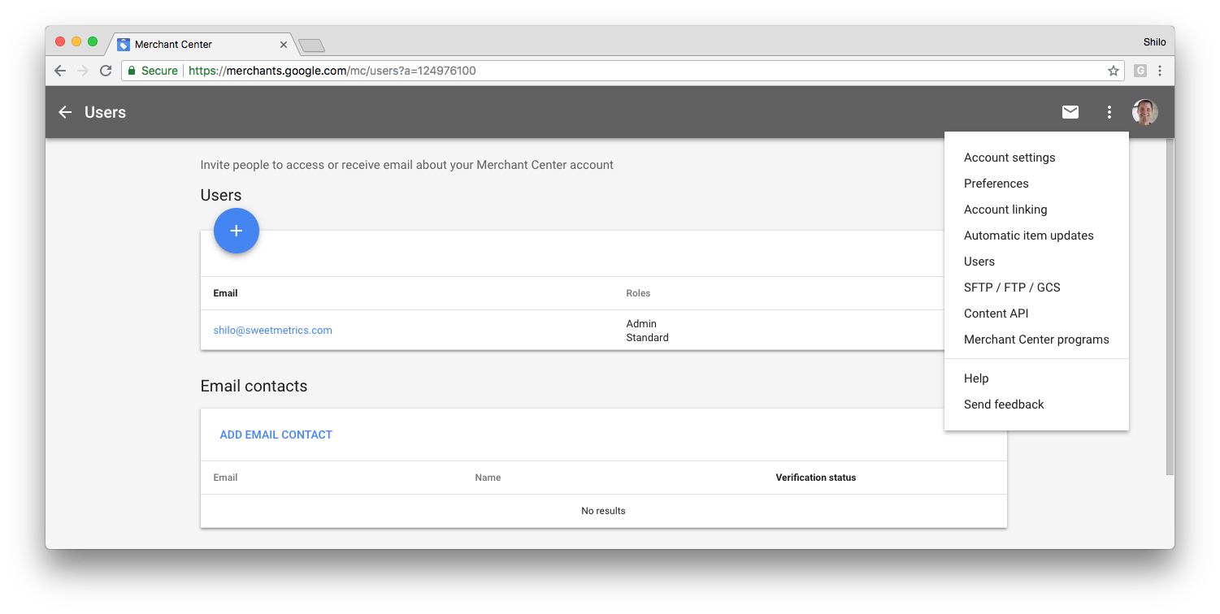The height and width of the screenshot is (614, 1220).
Task: Click the blue plus add user button
Action: [237, 231]
